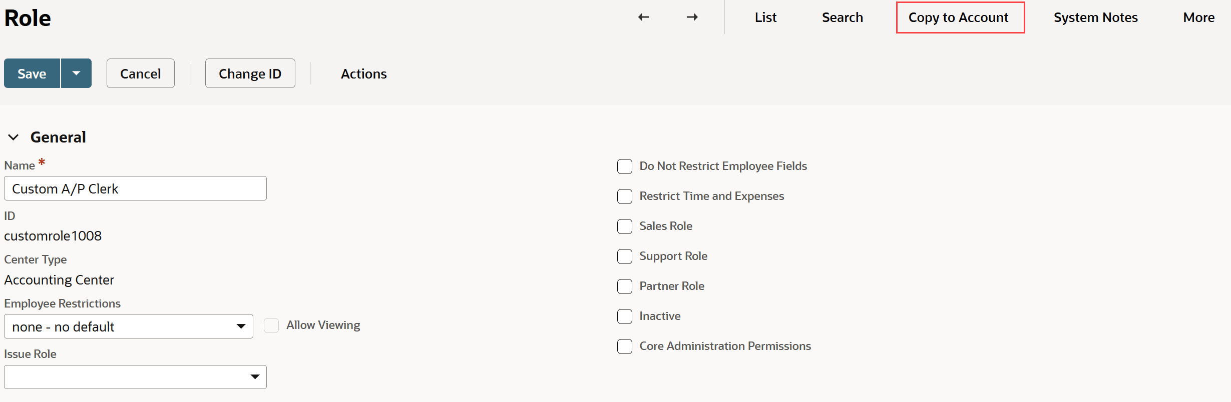The width and height of the screenshot is (1231, 402).
Task: Open the Save button dropdown arrow
Action: pos(77,73)
